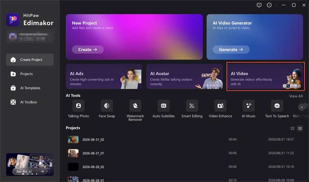Select project name 2026-08-31_01
This screenshot has height=182, width=309.
click(93, 153)
